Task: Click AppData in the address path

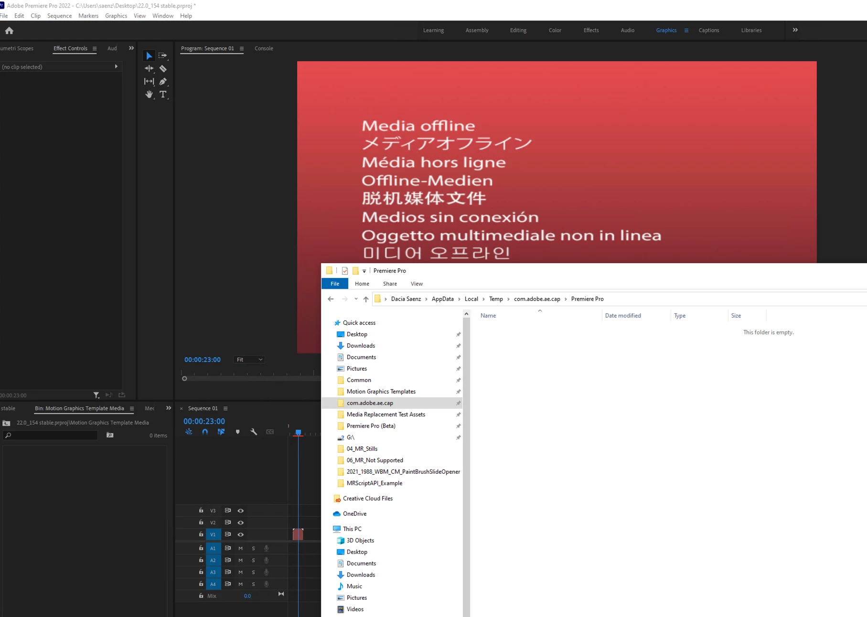Action: (443, 299)
